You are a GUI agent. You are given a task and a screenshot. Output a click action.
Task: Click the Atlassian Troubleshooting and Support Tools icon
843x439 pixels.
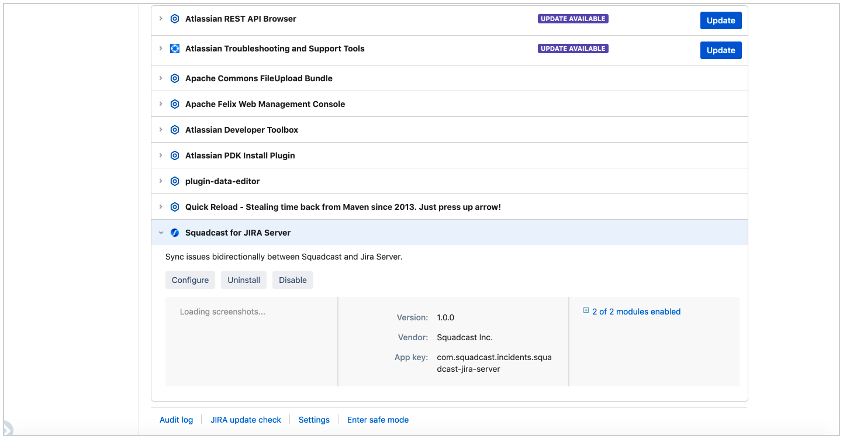[174, 49]
